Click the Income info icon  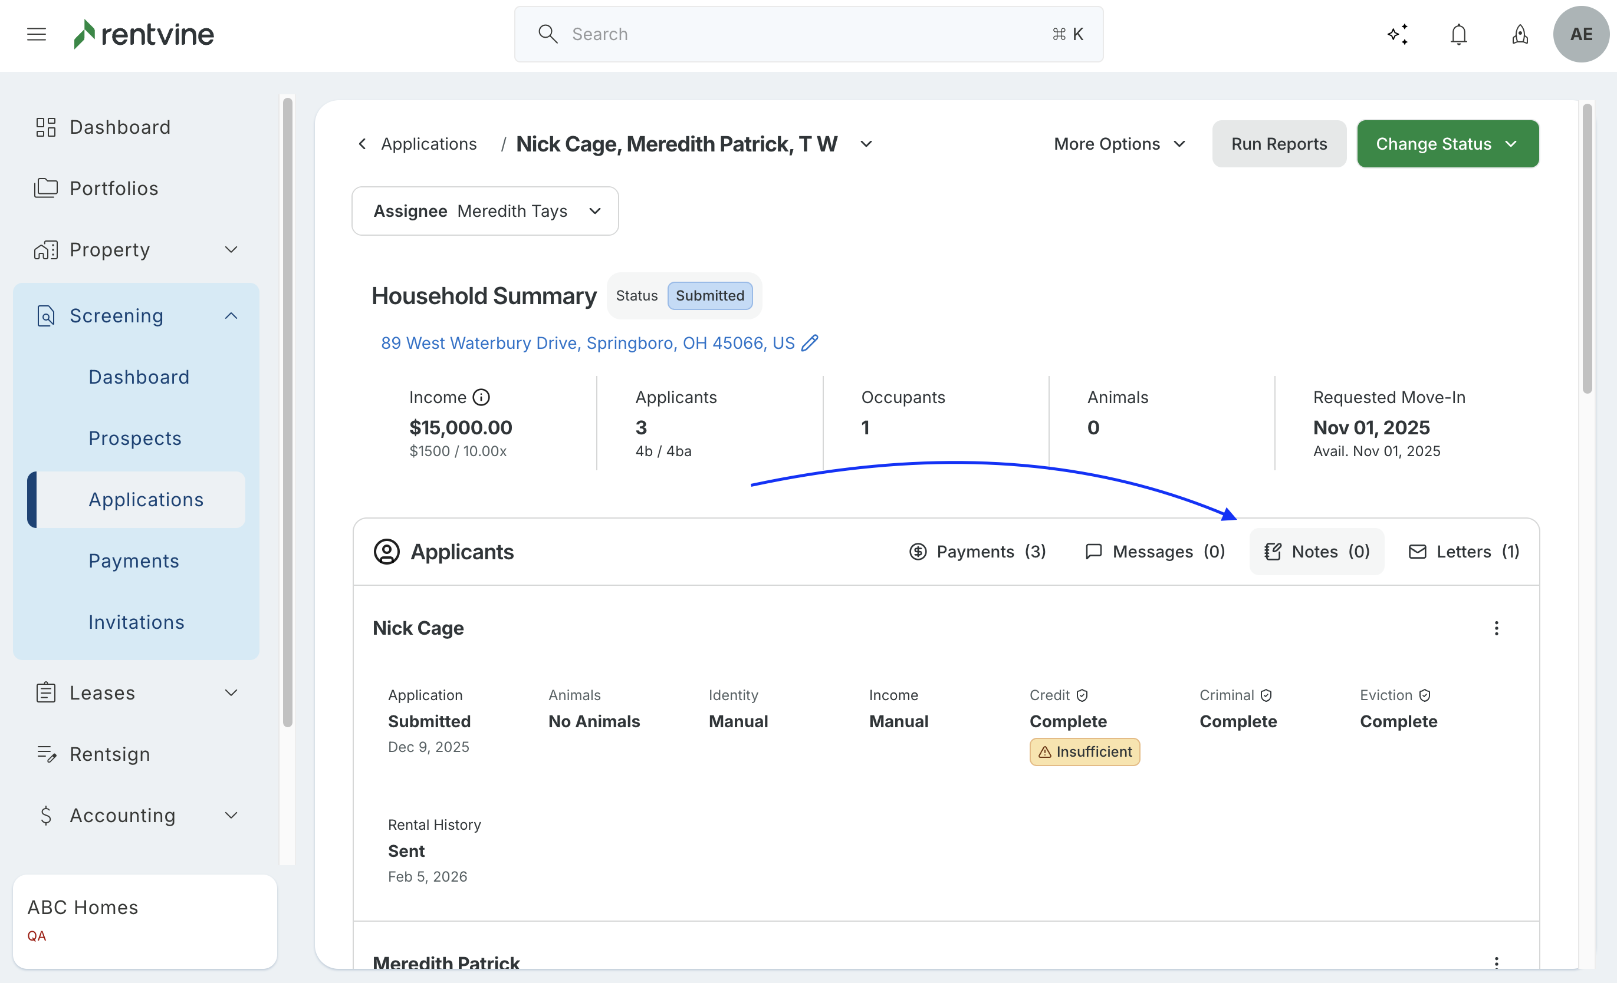point(481,397)
